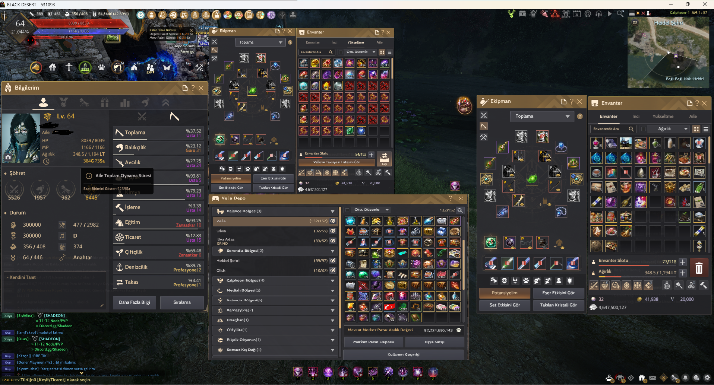Click the Toplama %37.52 skill progress row
714x385 pixels.
pos(158,133)
